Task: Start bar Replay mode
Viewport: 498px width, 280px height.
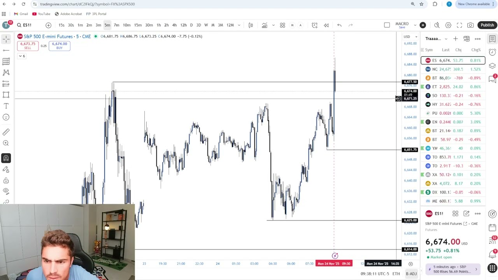Action: (326, 25)
